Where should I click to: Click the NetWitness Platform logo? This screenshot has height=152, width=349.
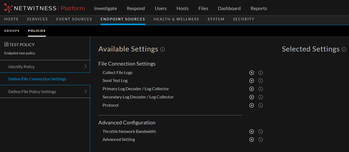point(45,8)
